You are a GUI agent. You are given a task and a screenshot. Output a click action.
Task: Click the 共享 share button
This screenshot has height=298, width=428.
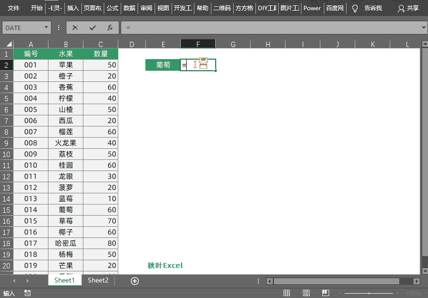(x=410, y=8)
